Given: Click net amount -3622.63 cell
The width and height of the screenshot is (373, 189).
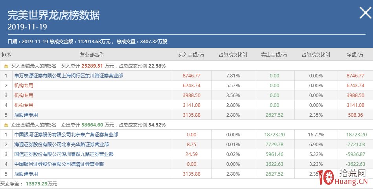Looking at the screenshot, I should tap(355, 164).
